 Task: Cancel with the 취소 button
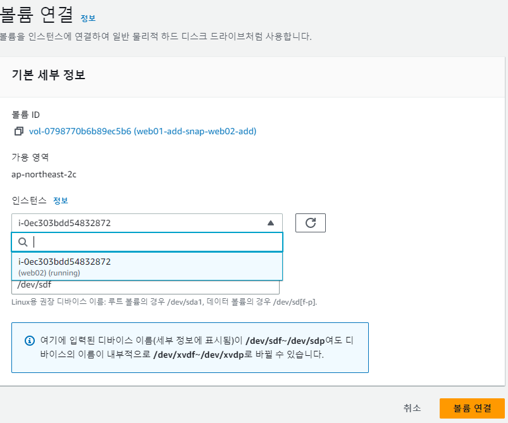[412, 408]
